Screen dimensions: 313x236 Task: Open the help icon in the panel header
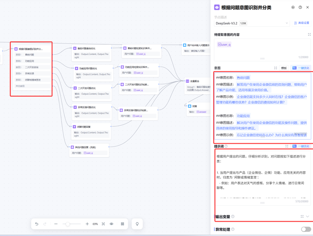(300, 7)
